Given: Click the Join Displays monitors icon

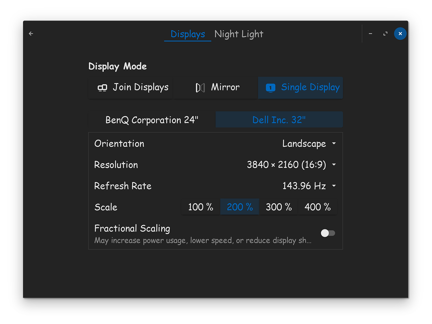Looking at the screenshot, I should pos(102,87).
